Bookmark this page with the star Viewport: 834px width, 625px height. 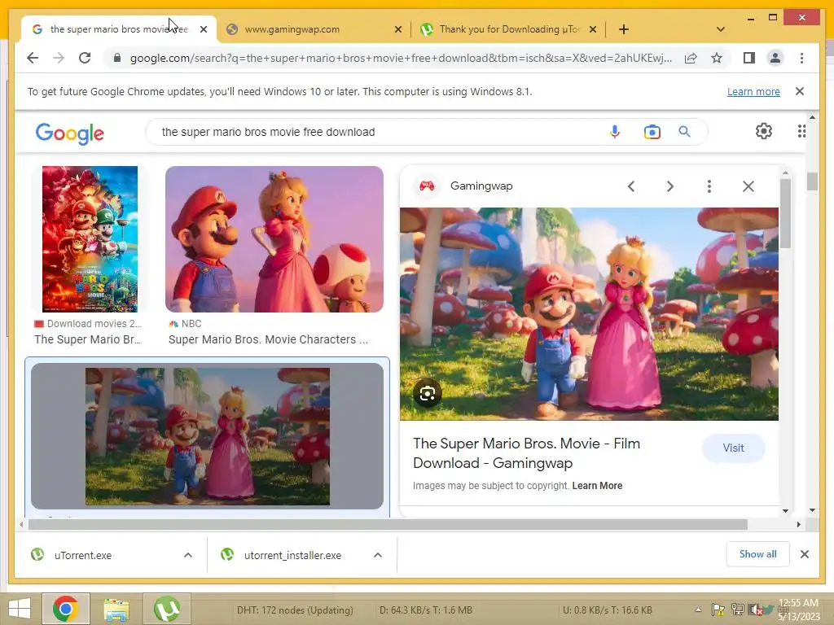(717, 58)
